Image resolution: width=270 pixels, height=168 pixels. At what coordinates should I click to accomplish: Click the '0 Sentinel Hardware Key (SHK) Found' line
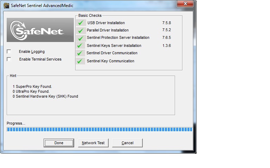click(45, 96)
